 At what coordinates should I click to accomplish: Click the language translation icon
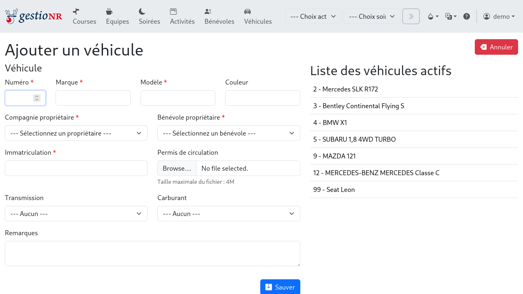click(x=450, y=16)
